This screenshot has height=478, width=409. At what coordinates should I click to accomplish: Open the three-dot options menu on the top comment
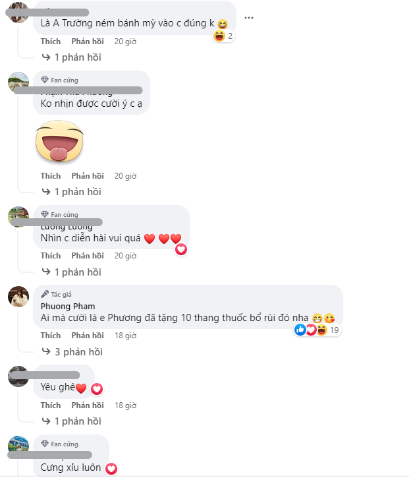pyautogui.click(x=249, y=18)
